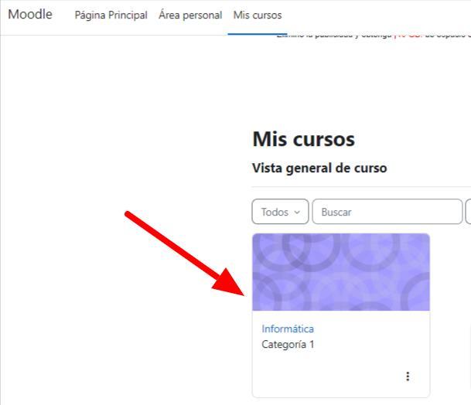Click the Mis cursos page heading
The image size is (471, 405).
(x=303, y=139)
